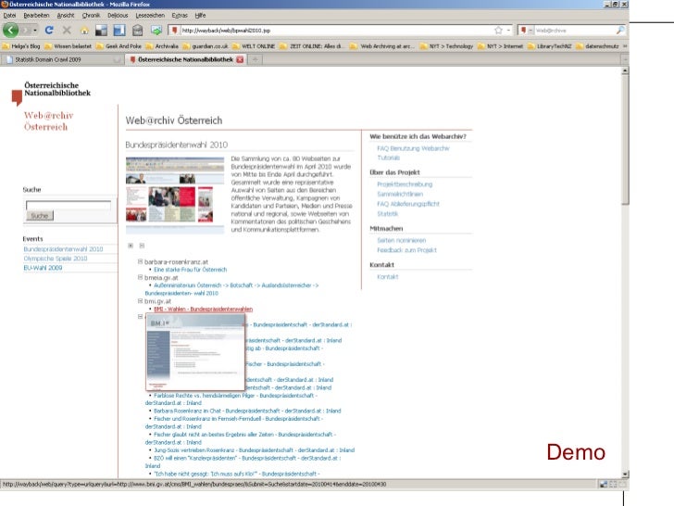
Task: Click the Web@rchive search box
Action: coord(575,30)
